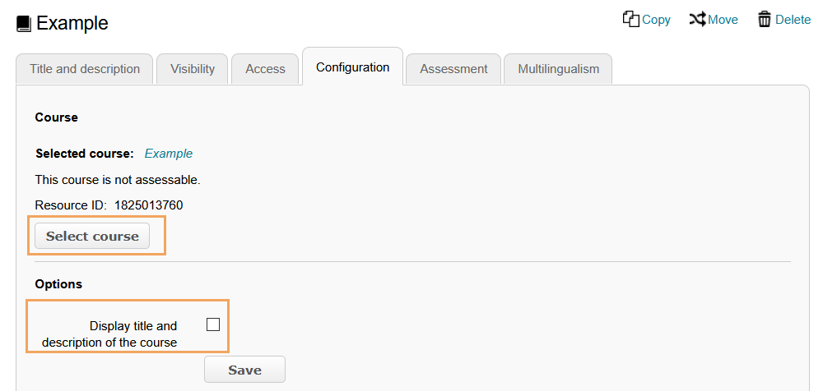Switch to the Multilingualism tab

pos(558,69)
